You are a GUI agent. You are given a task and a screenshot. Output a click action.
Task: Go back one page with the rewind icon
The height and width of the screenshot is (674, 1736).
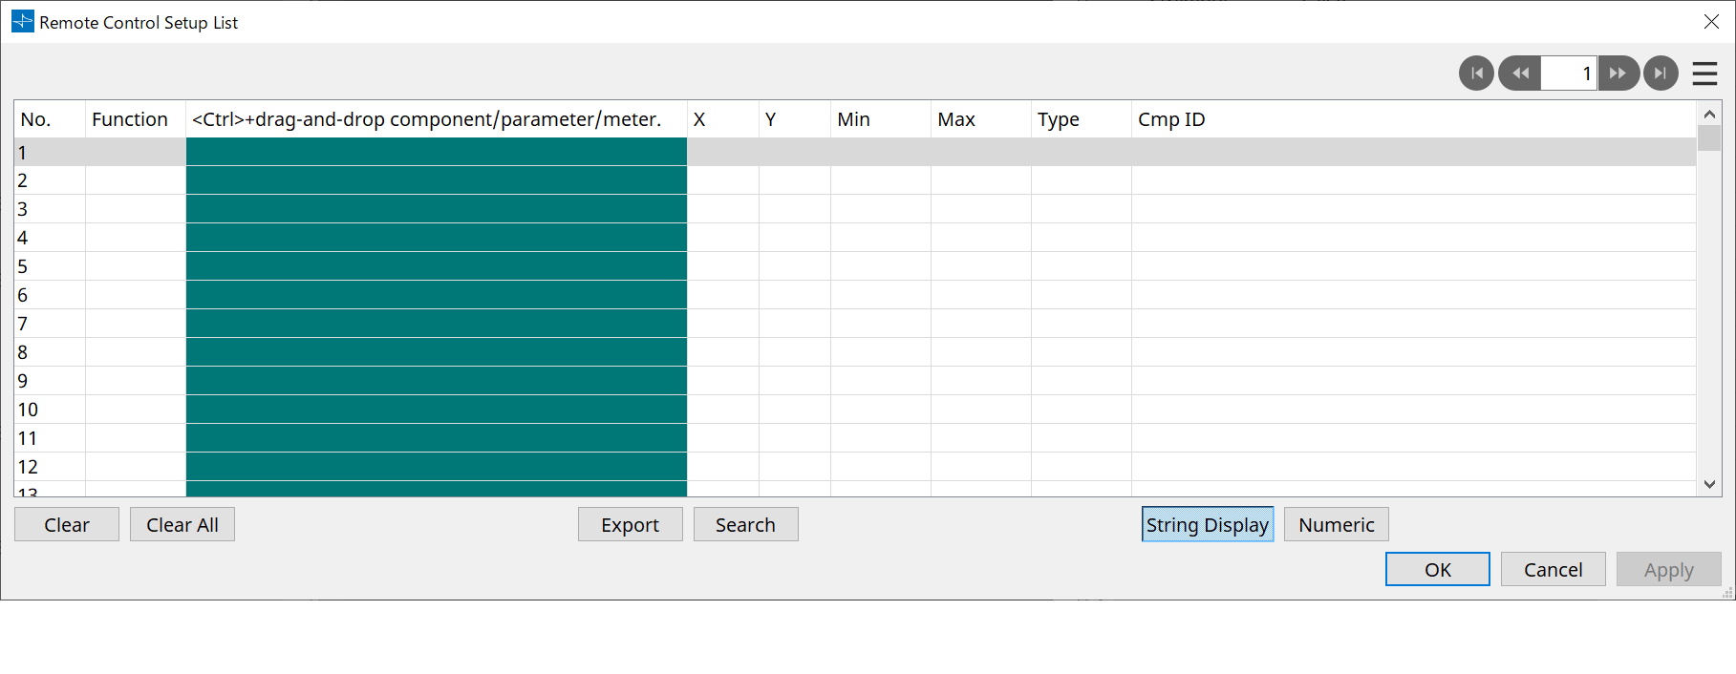[x=1519, y=74]
